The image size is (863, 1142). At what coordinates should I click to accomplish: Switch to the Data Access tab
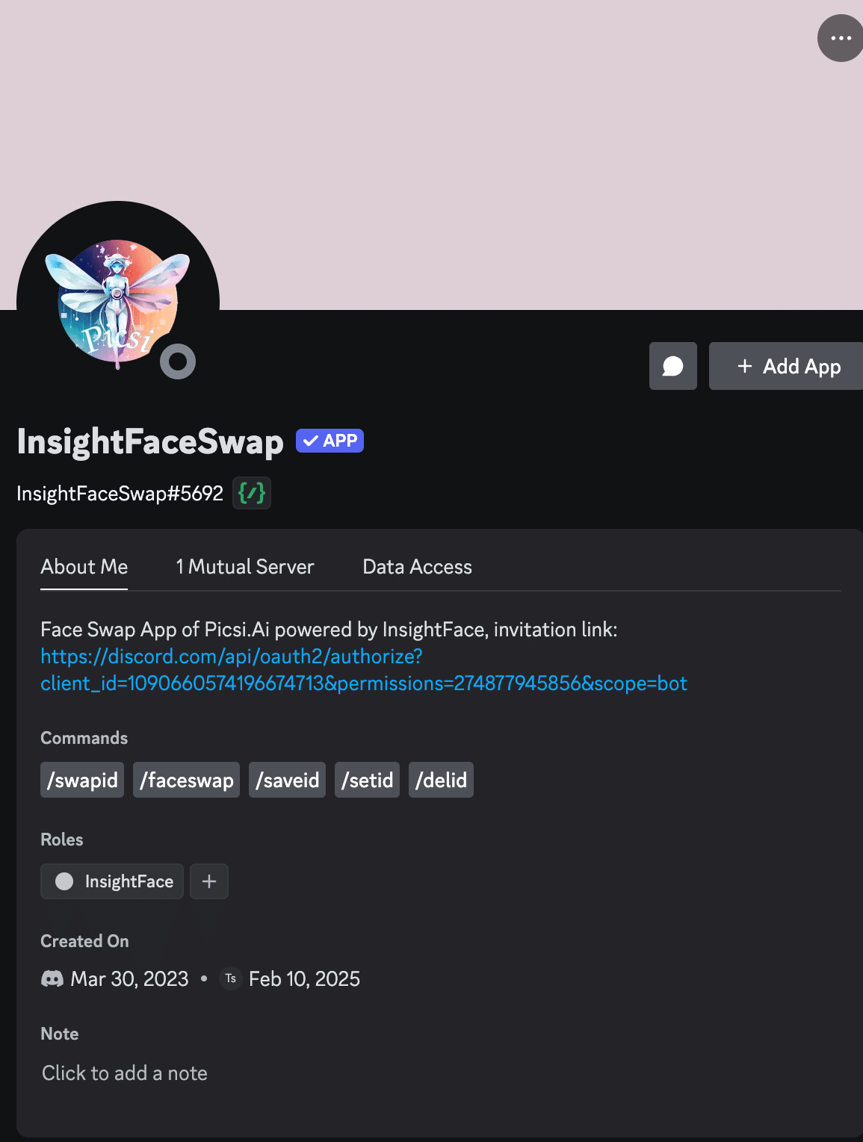point(417,567)
